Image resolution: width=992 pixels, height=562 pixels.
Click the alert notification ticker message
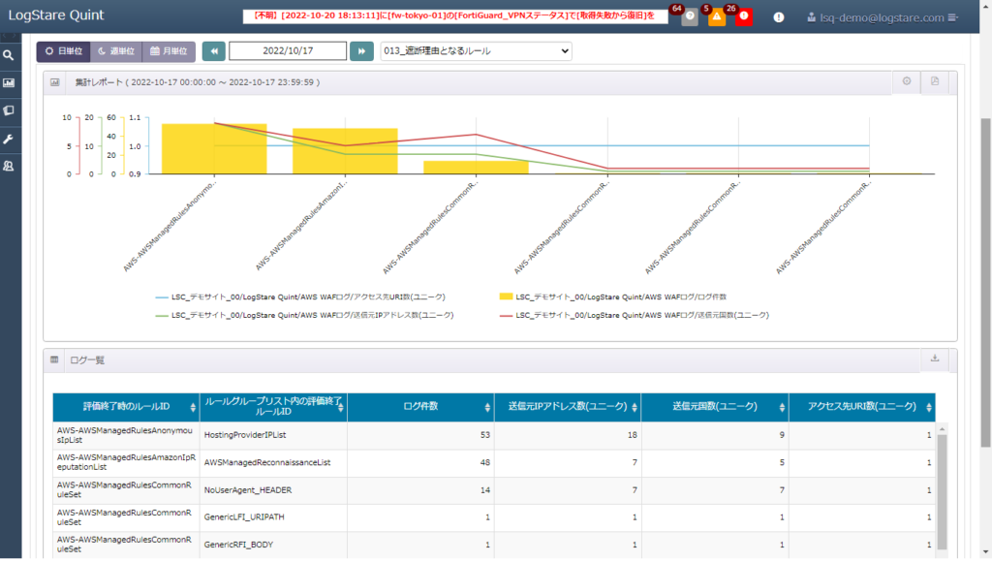(455, 16)
